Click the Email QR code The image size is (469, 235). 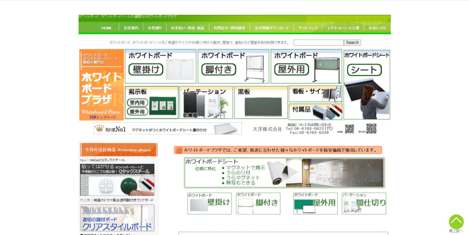click(371, 129)
